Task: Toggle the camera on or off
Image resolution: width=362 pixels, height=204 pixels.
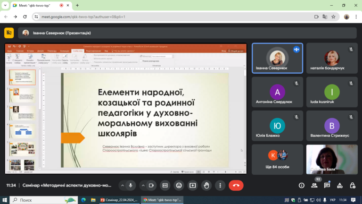Action: tap(151, 186)
